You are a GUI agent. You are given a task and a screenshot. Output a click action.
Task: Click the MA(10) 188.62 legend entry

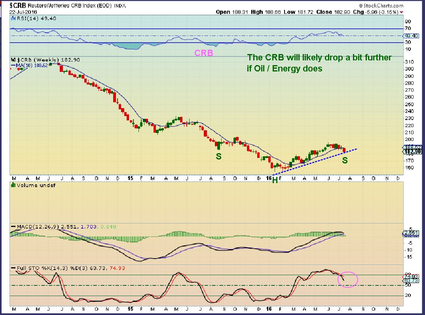tap(32, 66)
